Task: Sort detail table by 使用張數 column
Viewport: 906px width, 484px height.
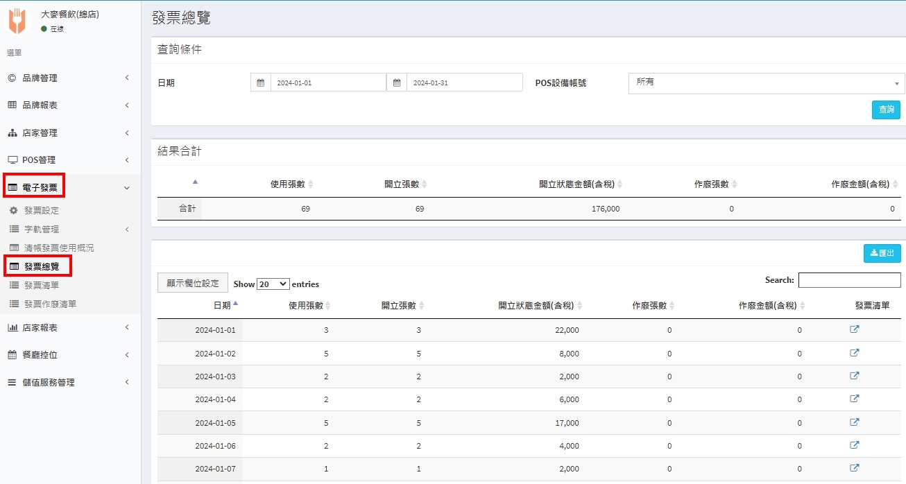Action: pos(309,305)
